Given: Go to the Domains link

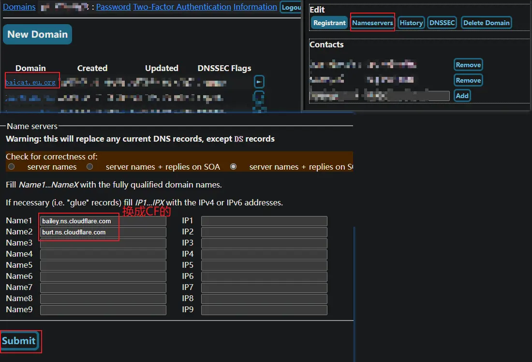Looking at the screenshot, I should click(x=19, y=7).
